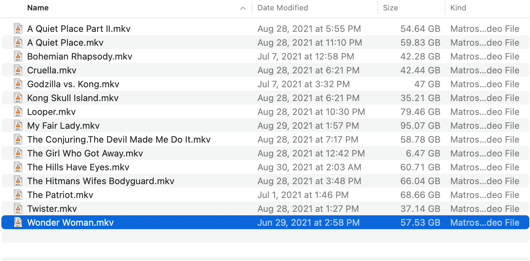Select The Hitmans Wifes Bodyguard.mkv row
The width and height of the screenshot is (530, 261).
click(101, 181)
